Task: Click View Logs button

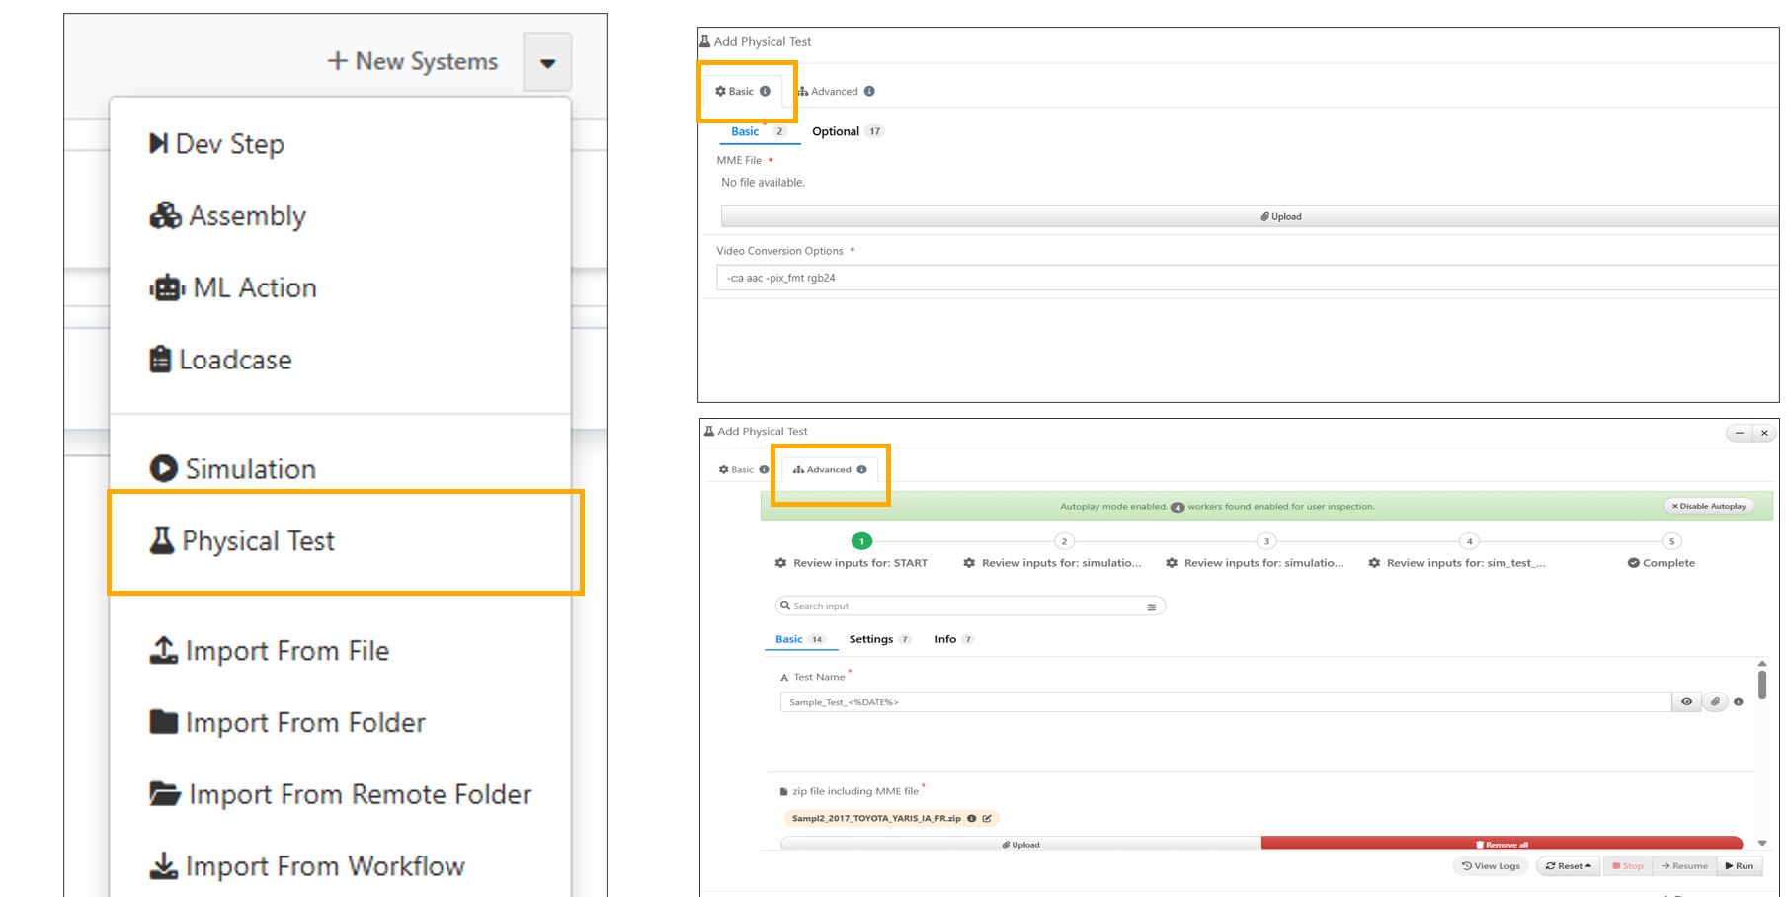Action: [x=1492, y=866]
